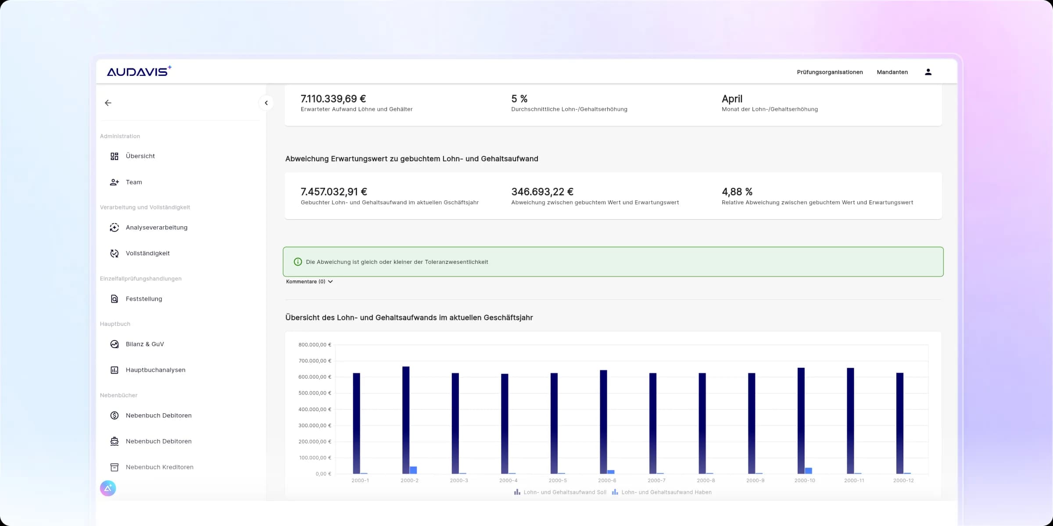The height and width of the screenshot is (526, 1053).
Task: Expand the Nebenbücher section
Action: tap(118, 395)
